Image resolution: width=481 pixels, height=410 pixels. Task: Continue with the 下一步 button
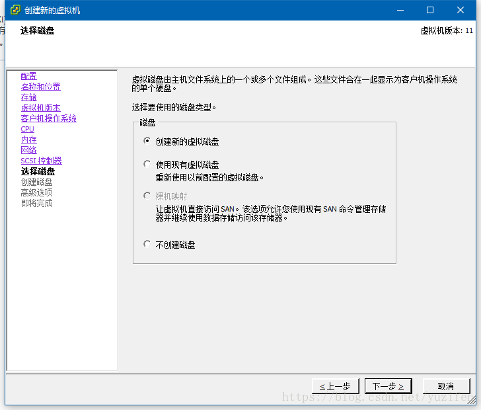[x=388, y=386]
